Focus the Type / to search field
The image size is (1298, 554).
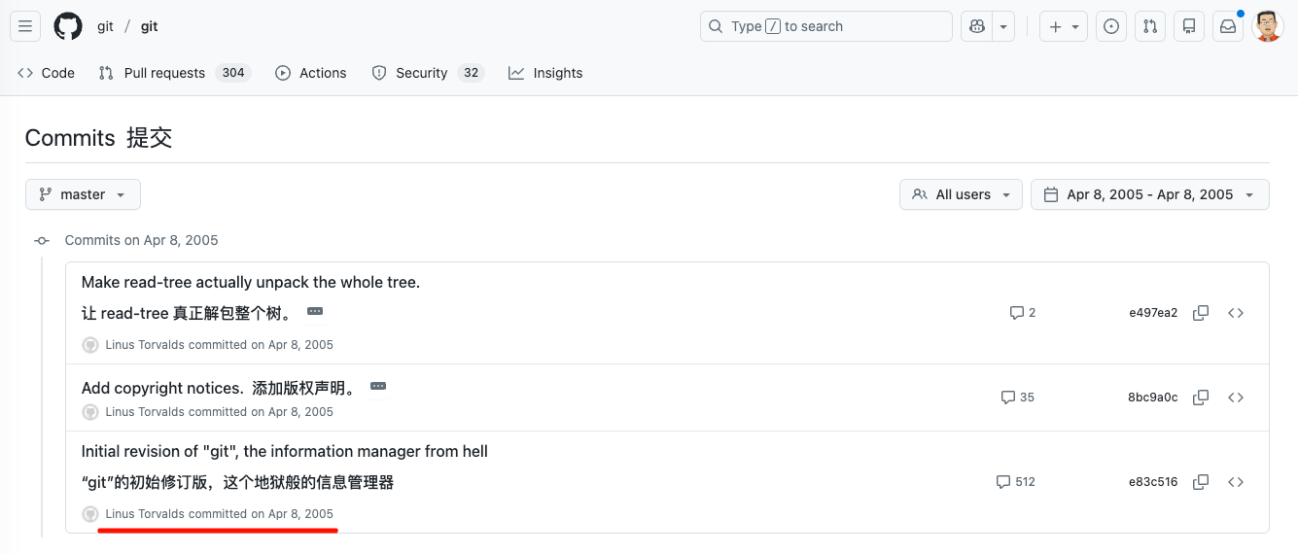(825, 26)
